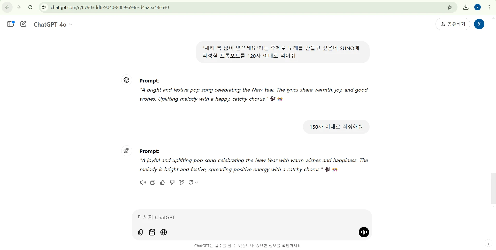The image size is (496, 250).
Task: Read the last response aloud
Action: (143, 183)
